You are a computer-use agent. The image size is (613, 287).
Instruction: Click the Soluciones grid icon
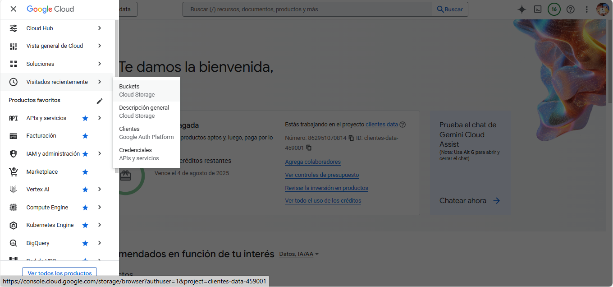pos(14,64)
